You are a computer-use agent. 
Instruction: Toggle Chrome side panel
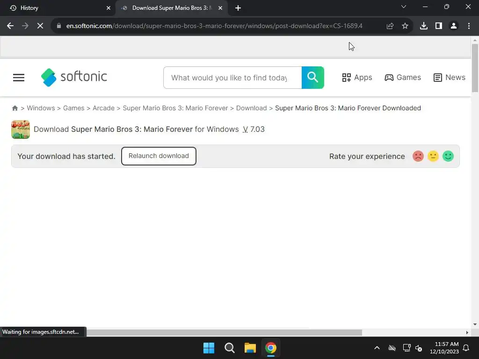(439, 26)
